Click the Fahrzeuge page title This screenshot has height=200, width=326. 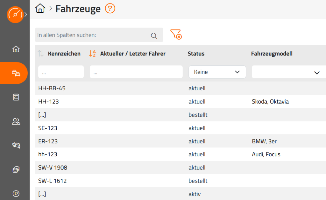pos(78,9)
